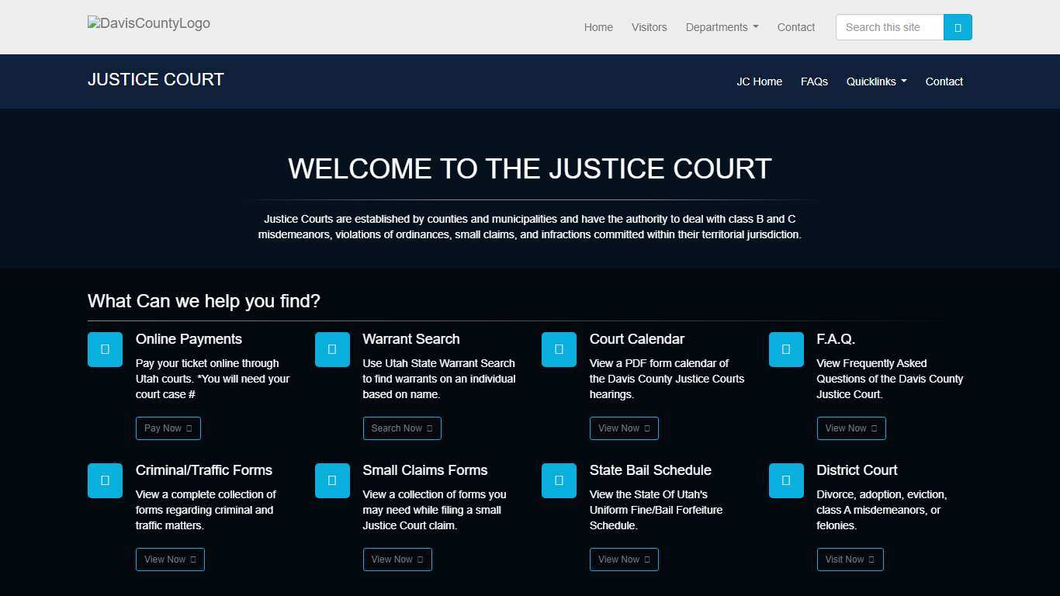Click View Now under State Bail Schedule
The width and height of the screenshot is (1060, 596).
point(624,559)
